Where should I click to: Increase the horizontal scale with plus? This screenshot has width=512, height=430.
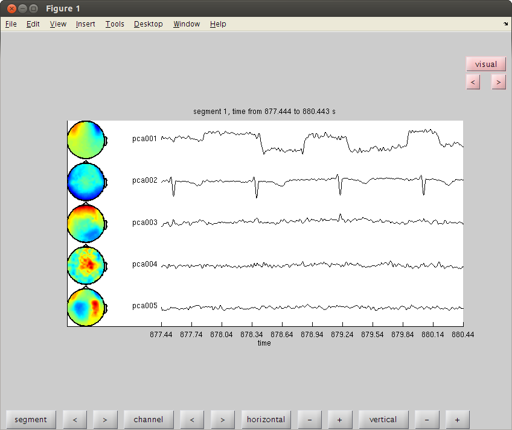point(340,420)
